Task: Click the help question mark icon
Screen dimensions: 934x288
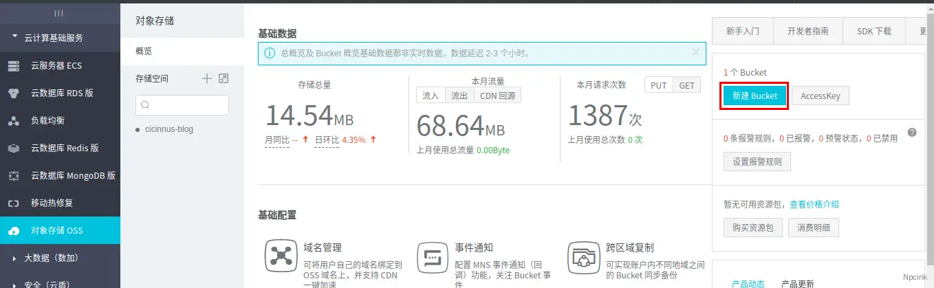Action: tap(912, 132)
